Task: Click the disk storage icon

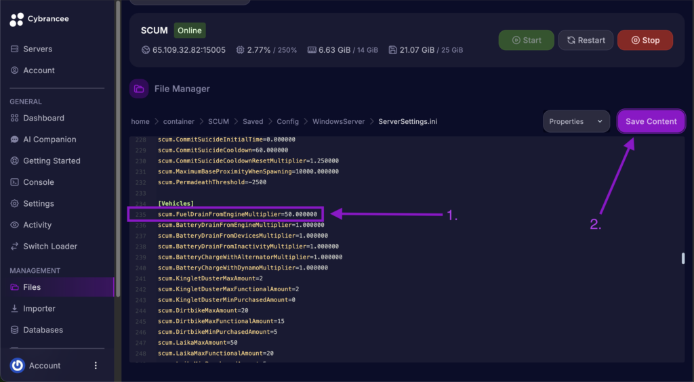Action: click(x=392, y=50)
